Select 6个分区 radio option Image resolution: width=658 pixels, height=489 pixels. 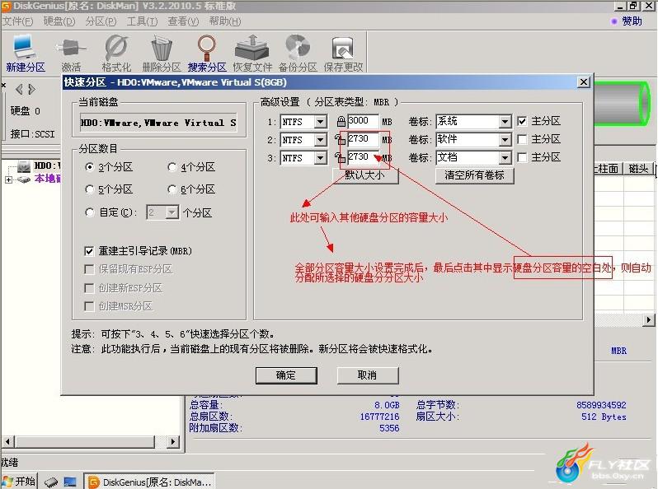pyautogui.click(x=172, y=189)
